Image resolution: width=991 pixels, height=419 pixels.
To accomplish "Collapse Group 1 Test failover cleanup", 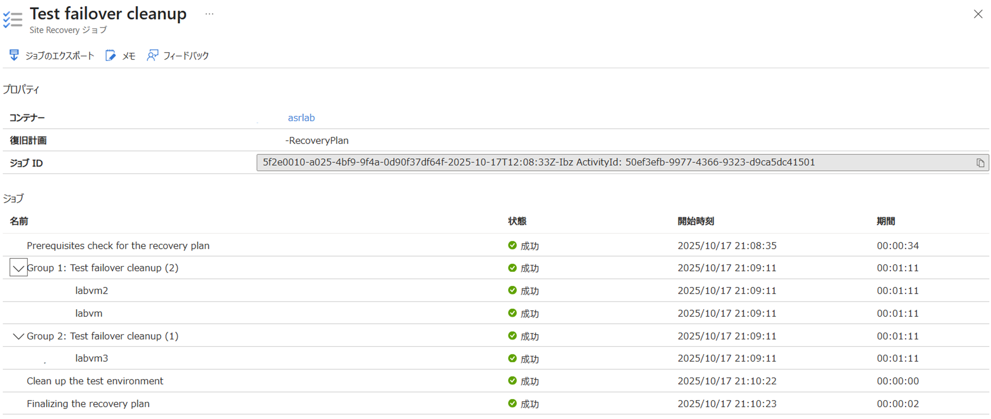I will point(19,268).
